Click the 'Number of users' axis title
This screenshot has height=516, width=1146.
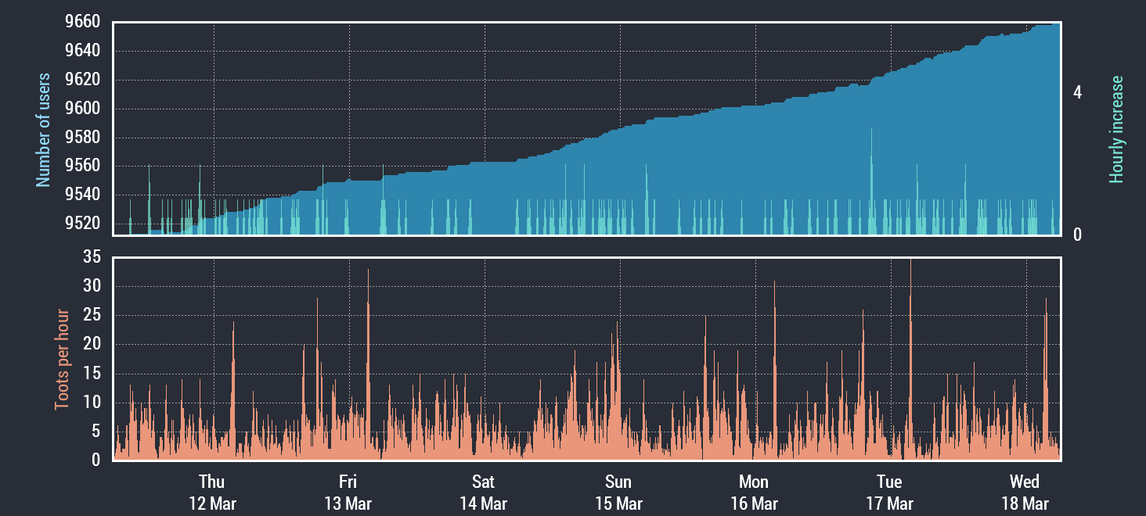[x=43, y=130]
